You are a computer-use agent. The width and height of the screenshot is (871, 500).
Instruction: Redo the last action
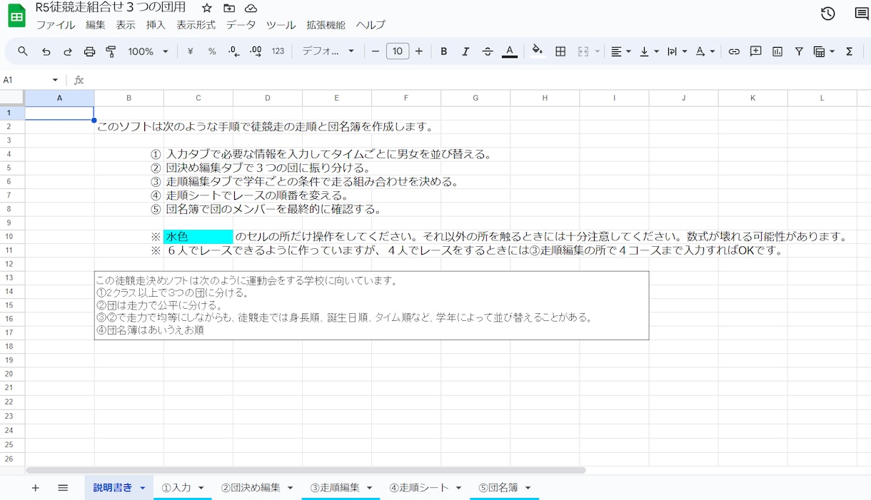point(68,51)
